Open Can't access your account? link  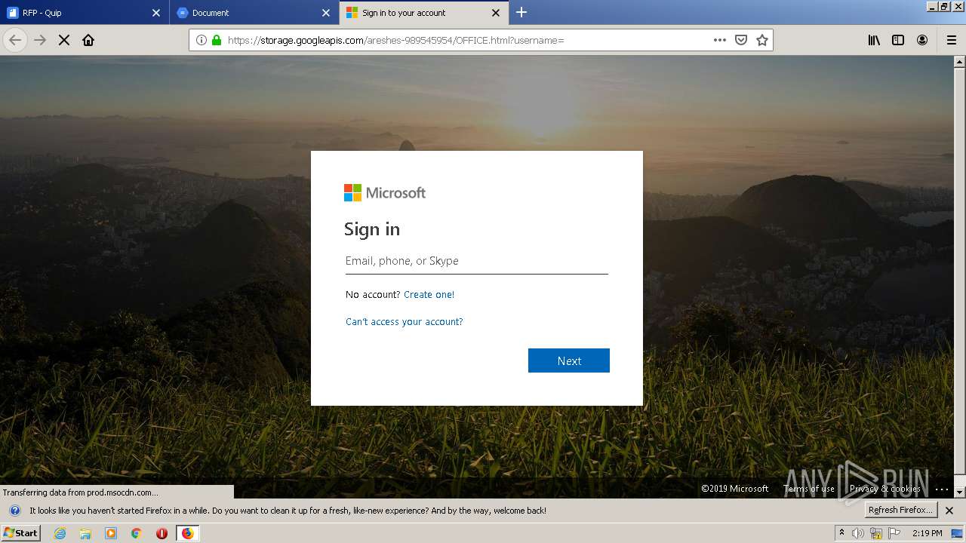[x=404, y=322]
